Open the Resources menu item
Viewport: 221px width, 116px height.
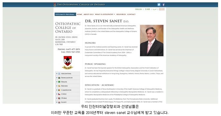click(x=121, y=14)
